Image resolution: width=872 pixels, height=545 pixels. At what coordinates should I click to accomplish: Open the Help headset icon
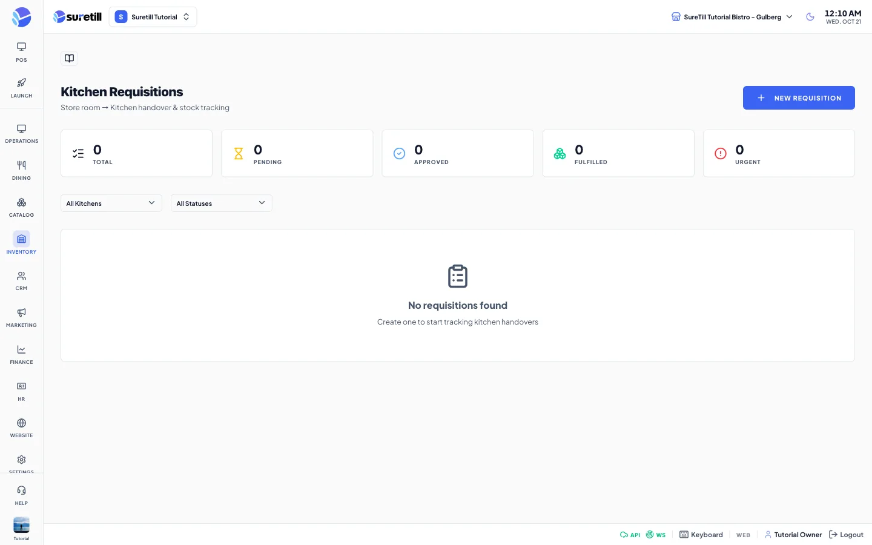21,495
